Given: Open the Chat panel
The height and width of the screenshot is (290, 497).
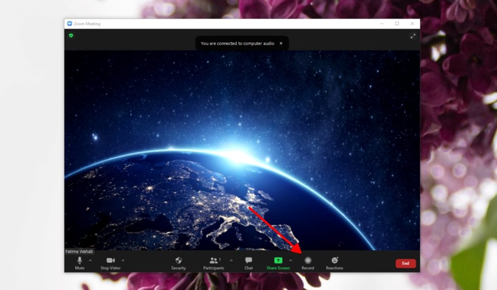Looking at the screenshot, I should coord(248,262).
